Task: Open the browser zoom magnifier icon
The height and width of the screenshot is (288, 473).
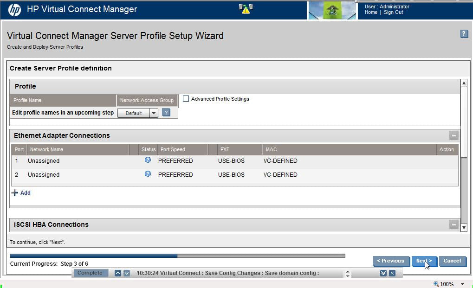Action: click(x=436, y=284)
